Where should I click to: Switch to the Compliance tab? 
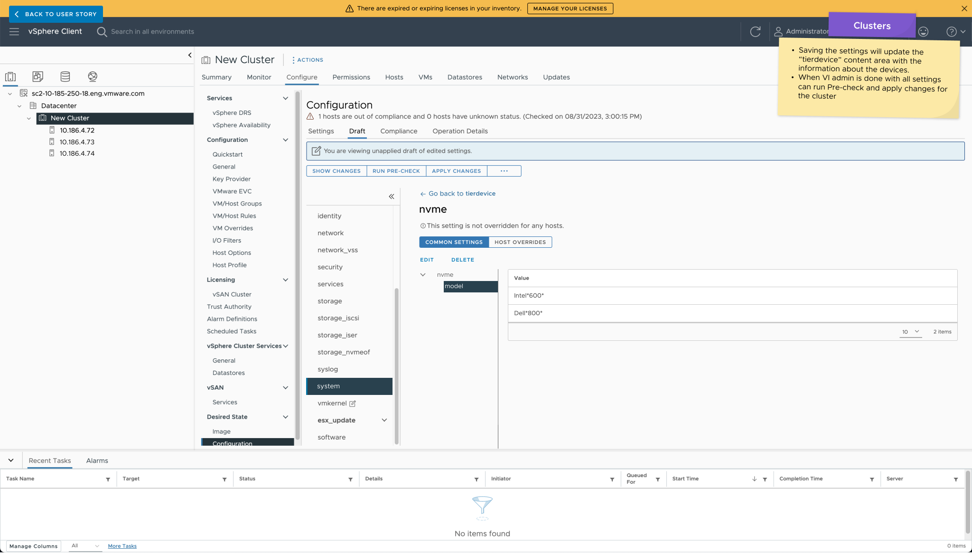[x=399, y=131]
